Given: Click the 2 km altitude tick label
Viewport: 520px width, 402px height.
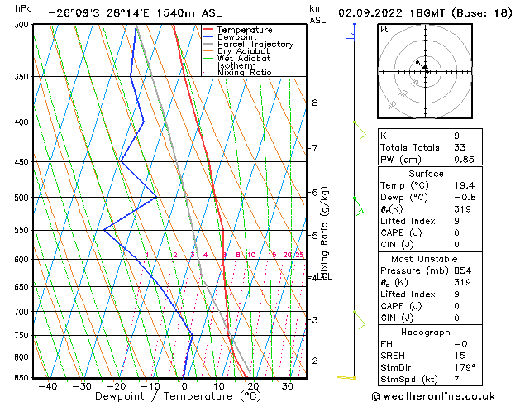Looking at the screenshot, I should [315, 361].
